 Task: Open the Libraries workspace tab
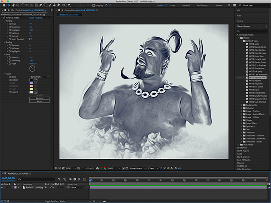click(x=218, y=6)
